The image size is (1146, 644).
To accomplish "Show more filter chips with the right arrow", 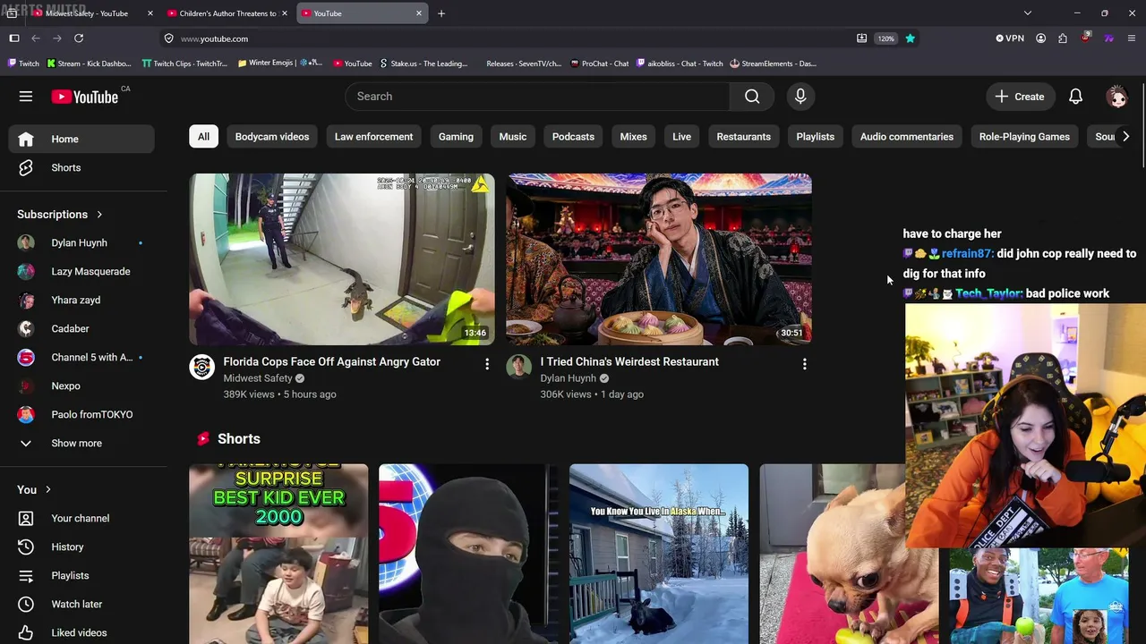I will (1125, 137).
